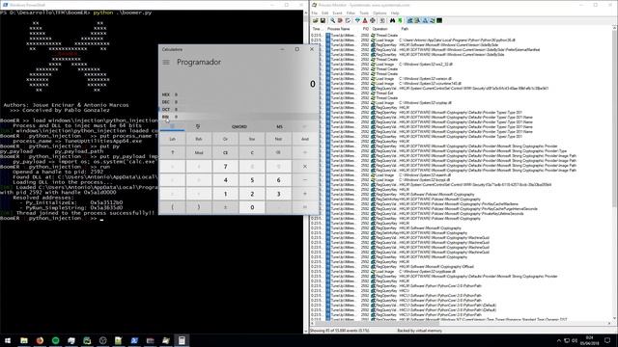Click the Save icon in Process Monitor toolbar
Image resolution: width=618 pixels, height=347 pixels.
tap(323, 20)
